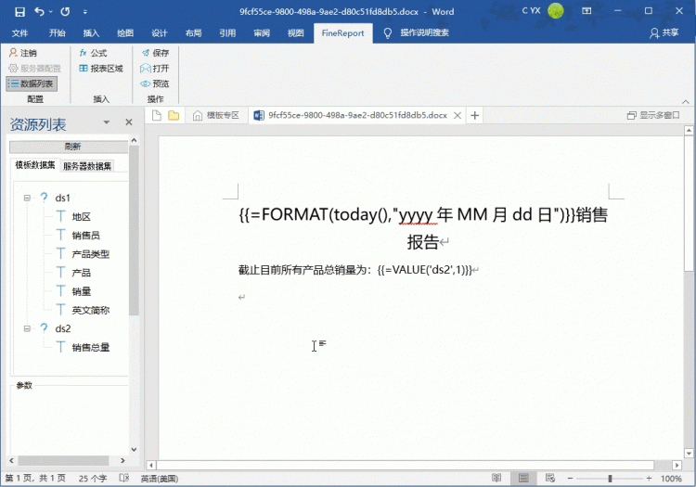Toggle the 数据列表 panel button
Viewport: 696px width, 487px height.
point(32,83)
